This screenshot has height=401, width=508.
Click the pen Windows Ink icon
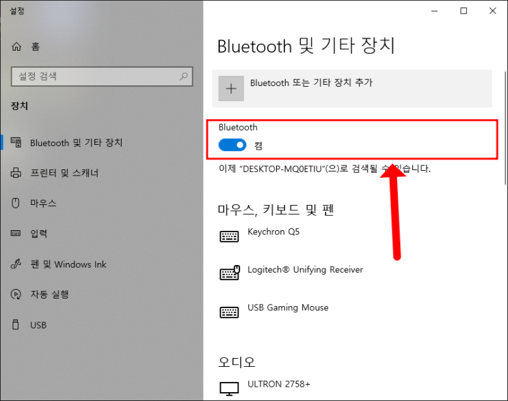tap(16, 264)
